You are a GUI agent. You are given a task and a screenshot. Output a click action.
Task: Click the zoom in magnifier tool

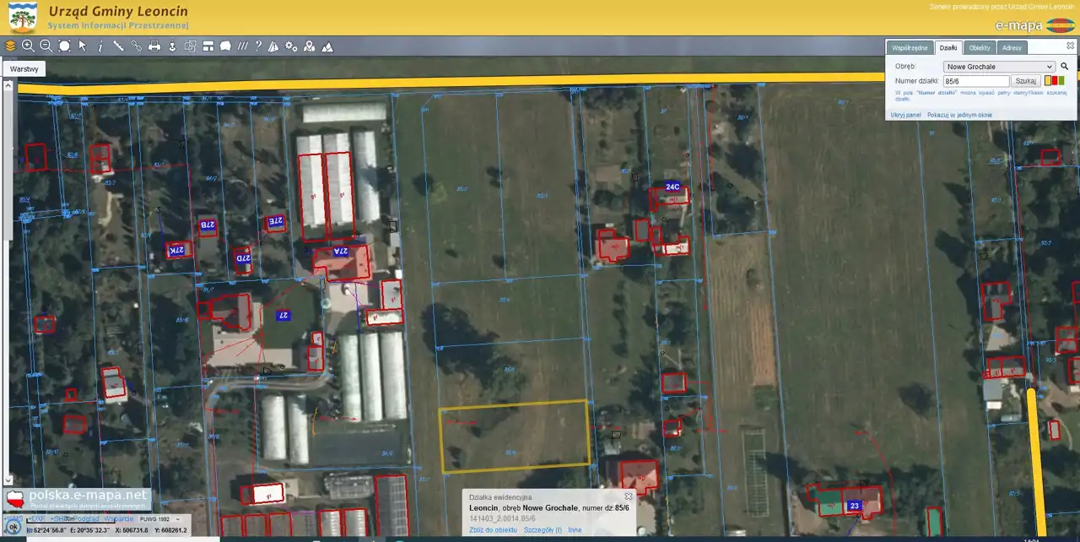pos(28,46)
